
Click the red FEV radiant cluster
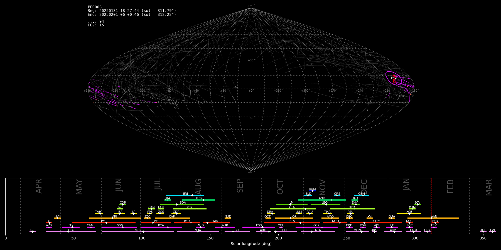point(394,79)
